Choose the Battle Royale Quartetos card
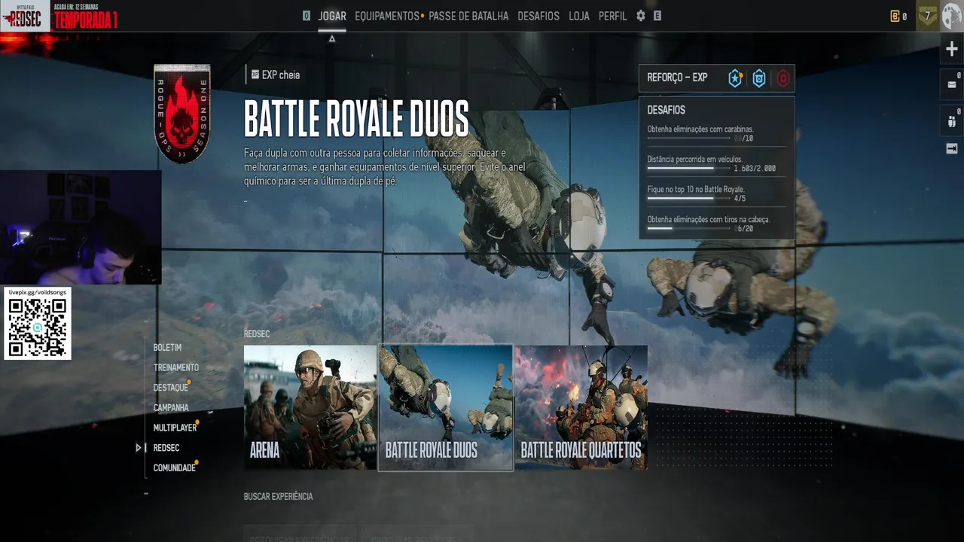The height and width of the screenshot is (542, 964). (581, 407)
